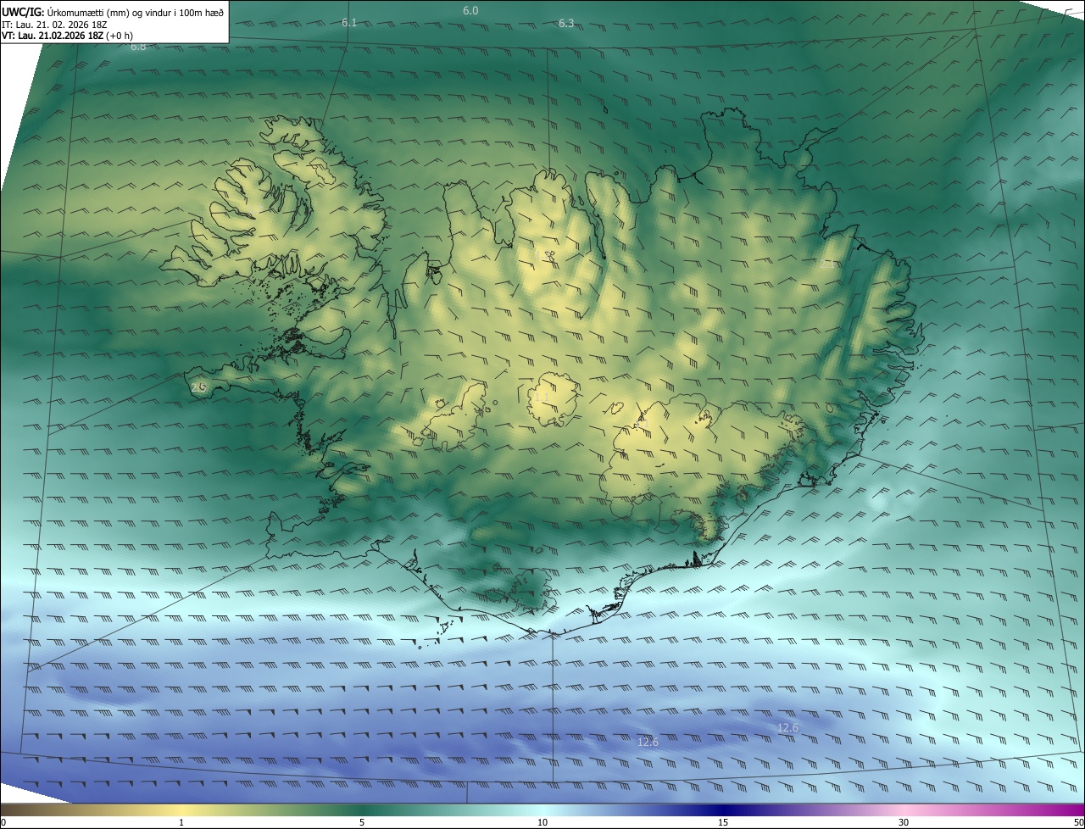
Task: Click the 'IT: Lau. 21. 02. 2026 18Z' line
Action: click(x=54, y=25)
